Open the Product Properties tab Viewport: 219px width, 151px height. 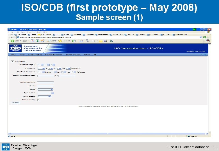tap(54, 55)
